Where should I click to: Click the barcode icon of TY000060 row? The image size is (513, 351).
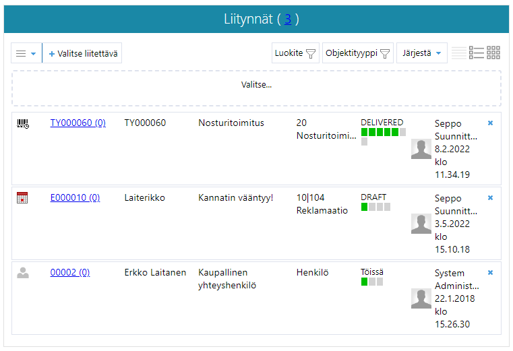(23, 123)
